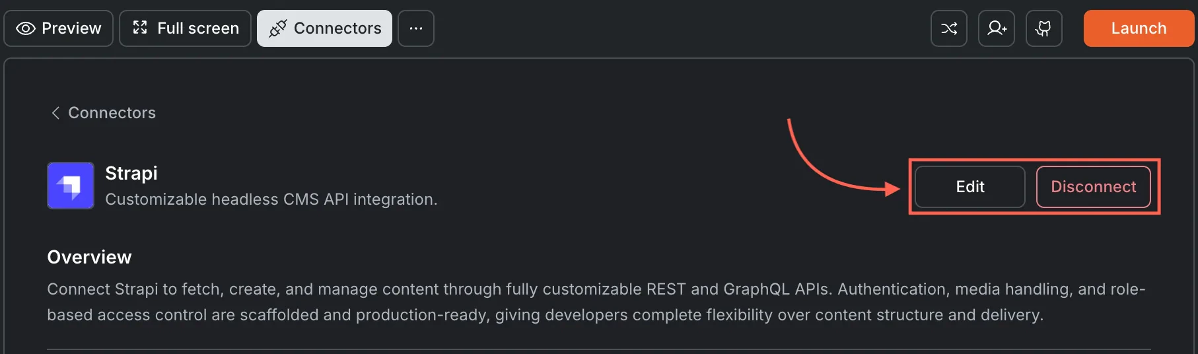Click the GitHub cat icon button
Screen dimensions: 1198x354
coord(1044,28)
